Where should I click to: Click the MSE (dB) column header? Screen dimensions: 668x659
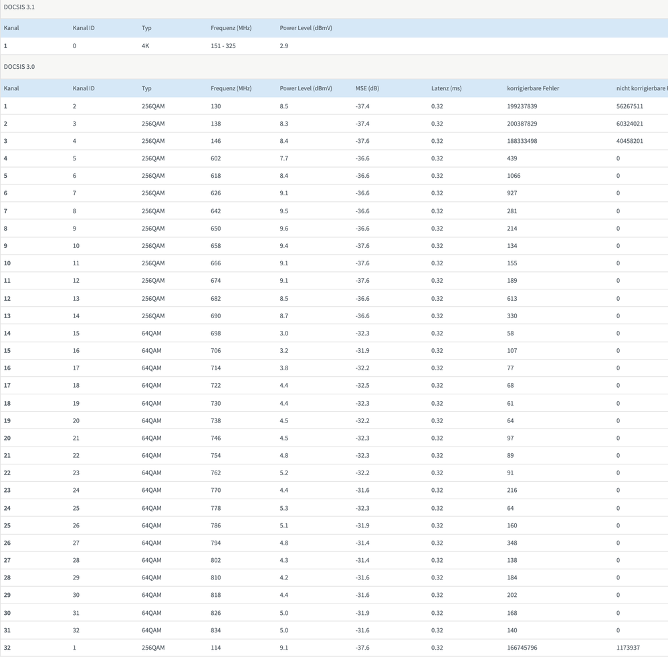[367, 88]
